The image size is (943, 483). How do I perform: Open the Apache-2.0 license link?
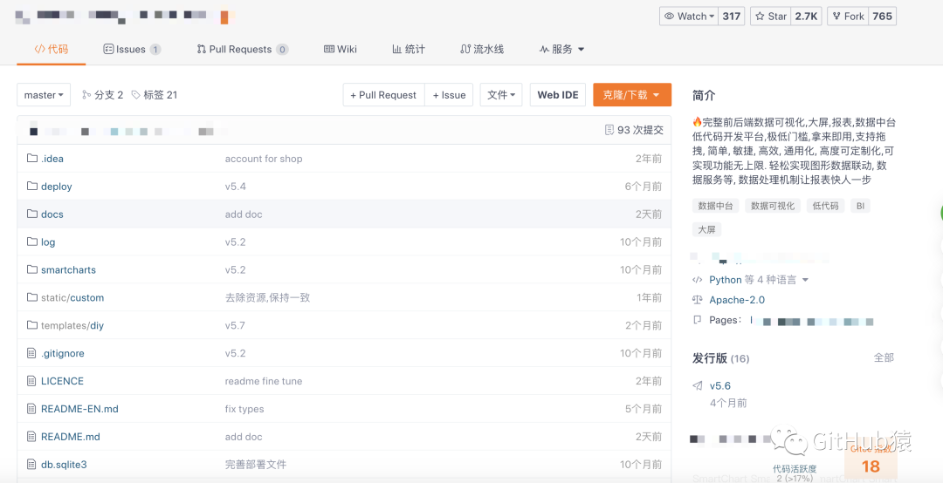click(x=737, y=300)
